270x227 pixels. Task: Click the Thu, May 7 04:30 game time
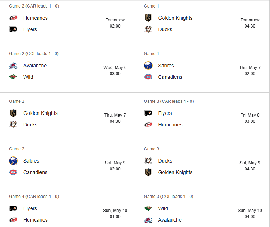(x=115, y=118)
